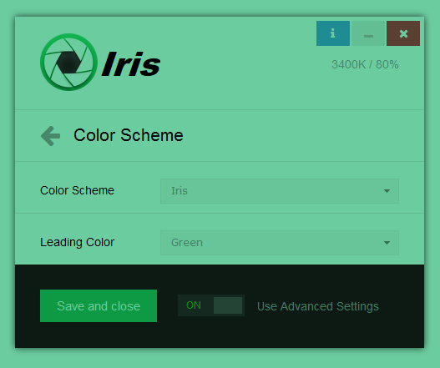Click the Leading Color label

[x=77, y=242]
